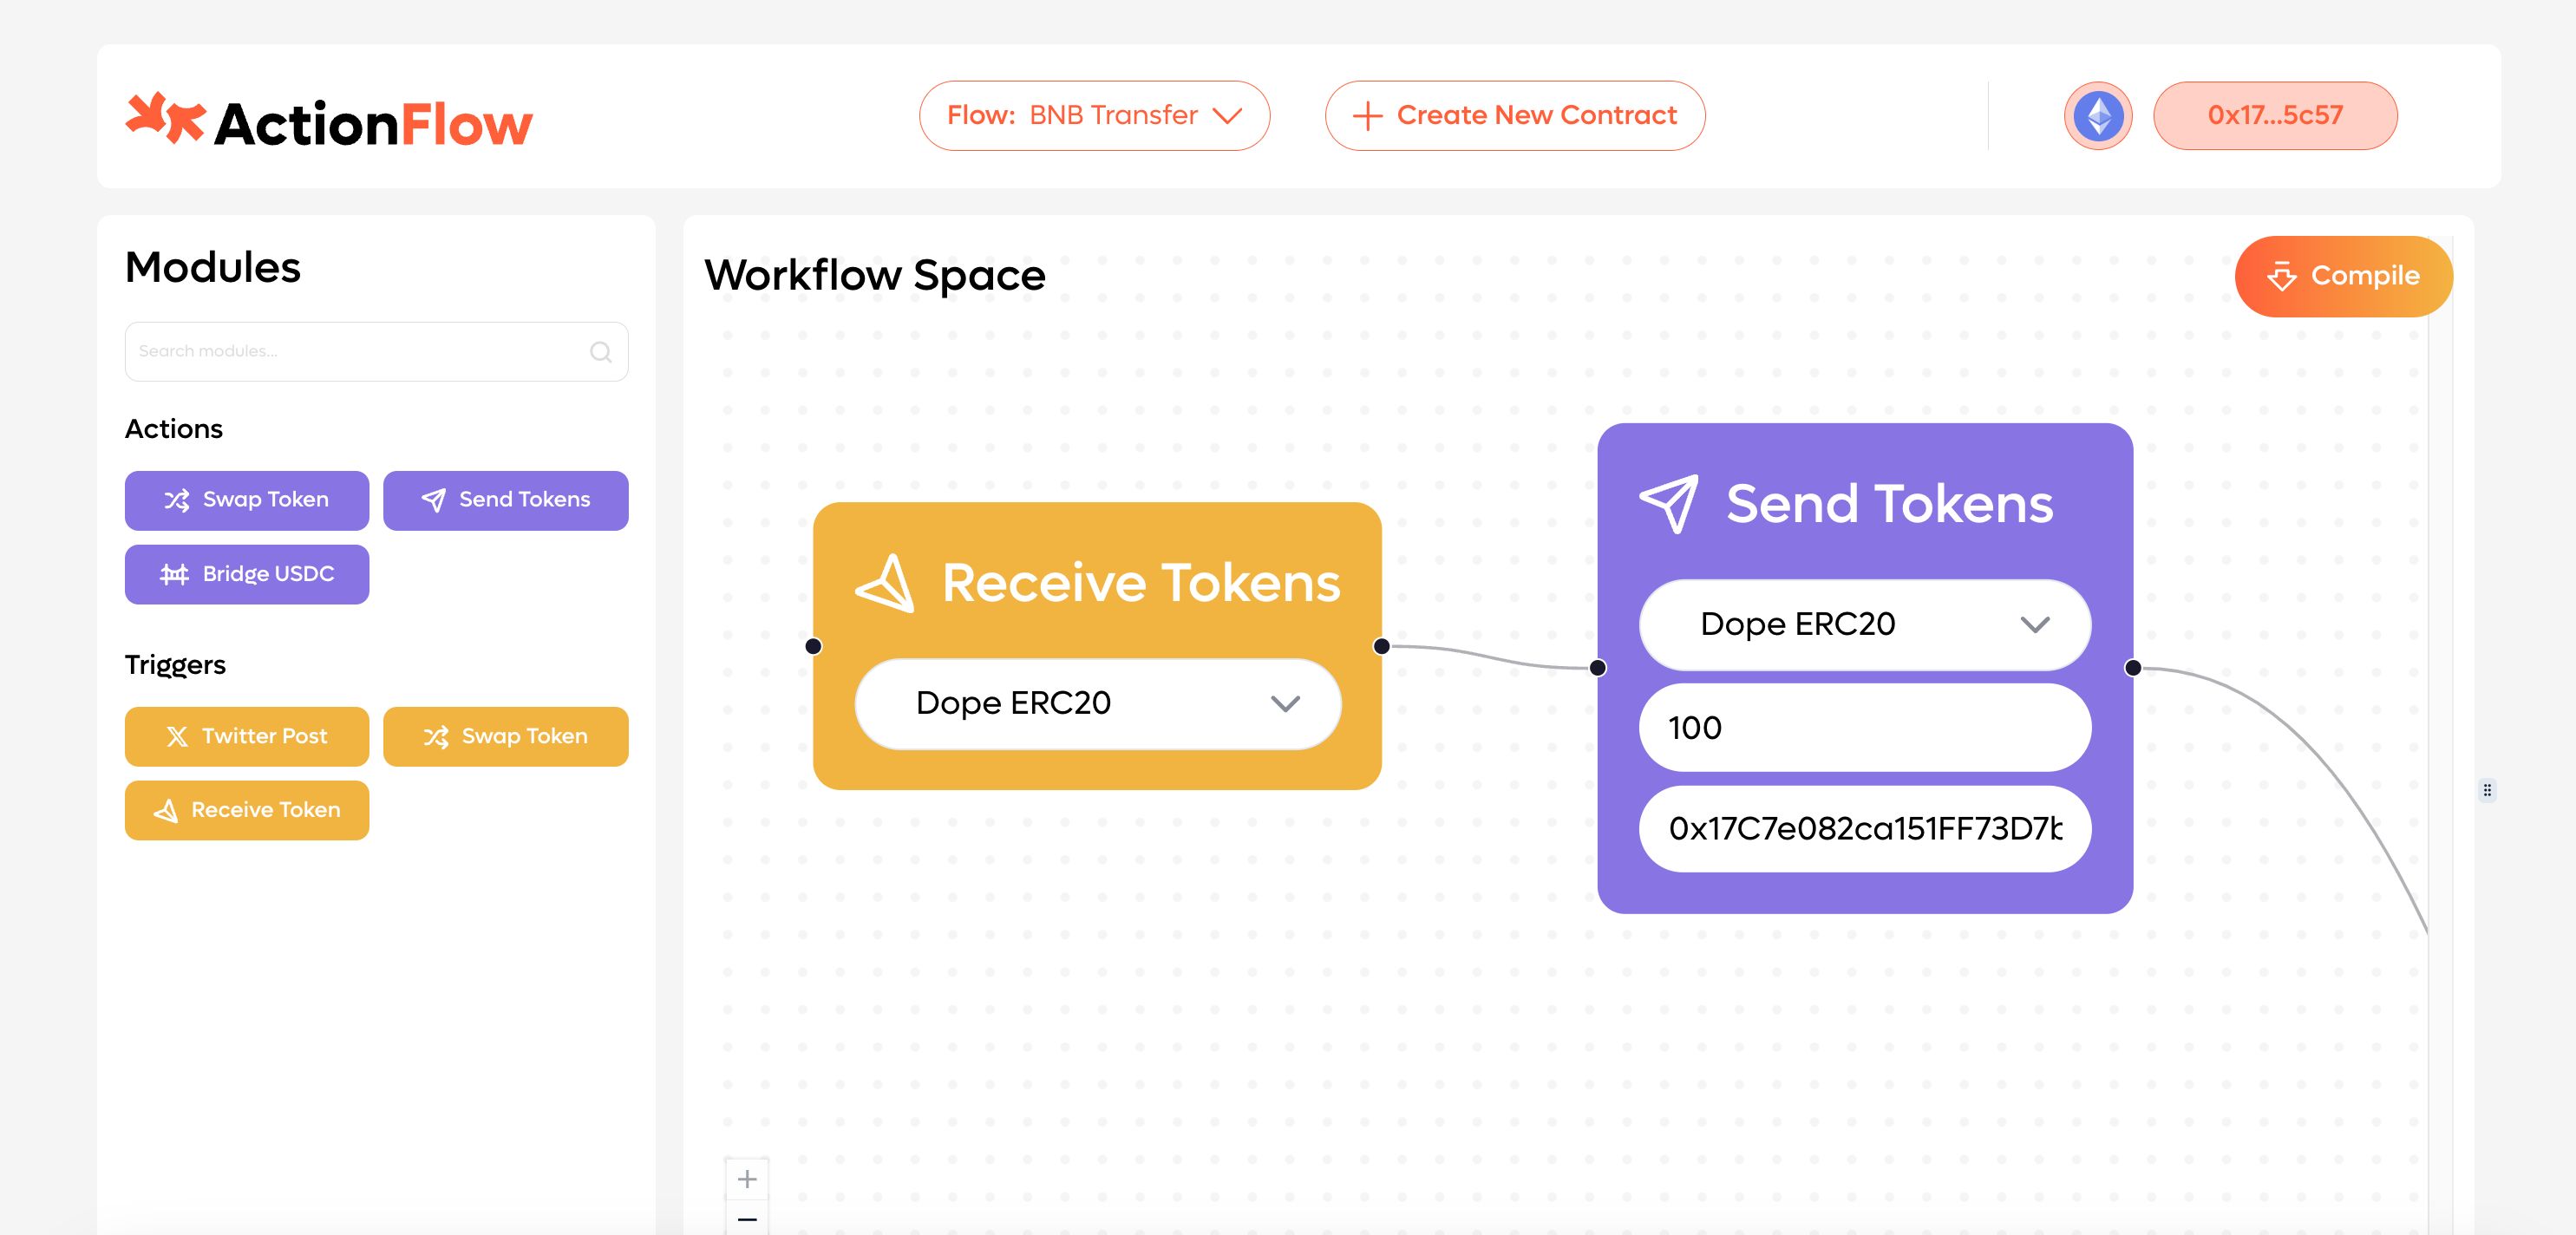Toggle the Ethereum network indicator

(2098, 115)
